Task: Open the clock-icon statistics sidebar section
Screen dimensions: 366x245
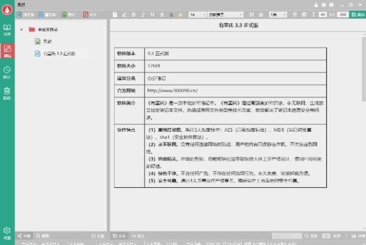Action: (7, 72)
